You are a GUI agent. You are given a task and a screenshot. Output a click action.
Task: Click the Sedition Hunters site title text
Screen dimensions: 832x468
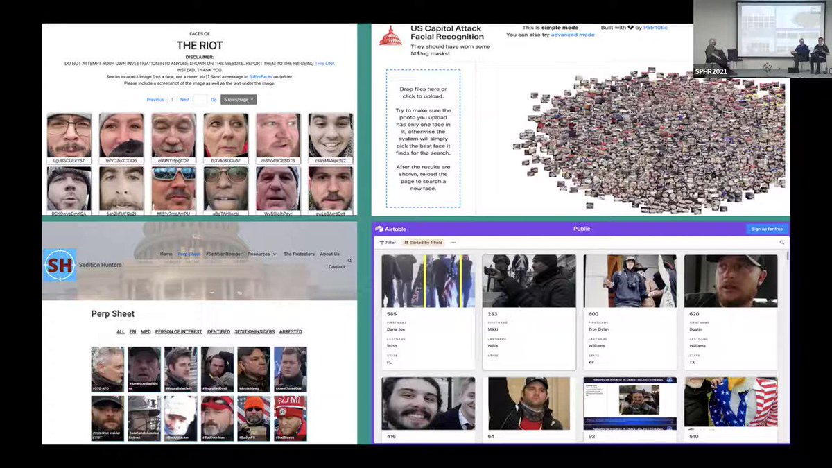coord(101,265)
